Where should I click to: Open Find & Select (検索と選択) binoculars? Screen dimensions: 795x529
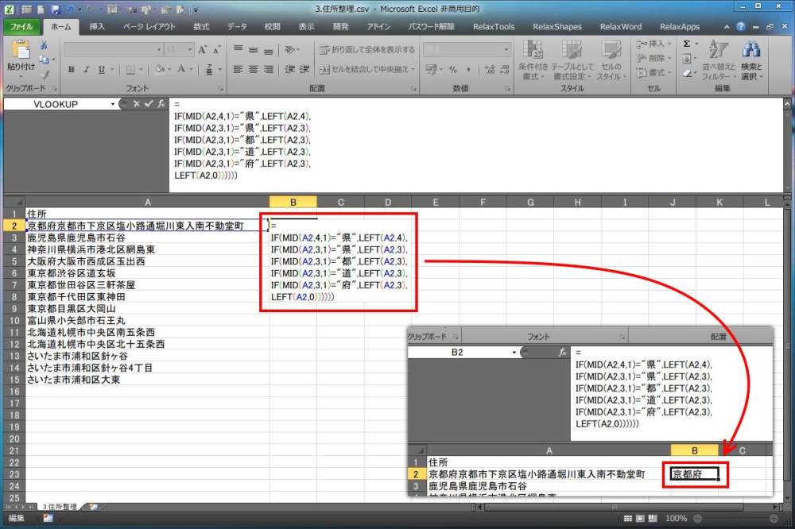click(x=751, y=60)
